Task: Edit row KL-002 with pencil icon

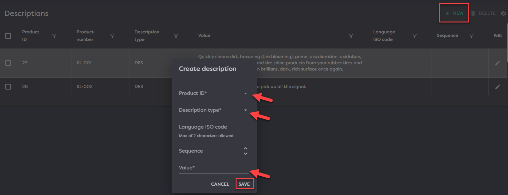Action: (498, 87)
